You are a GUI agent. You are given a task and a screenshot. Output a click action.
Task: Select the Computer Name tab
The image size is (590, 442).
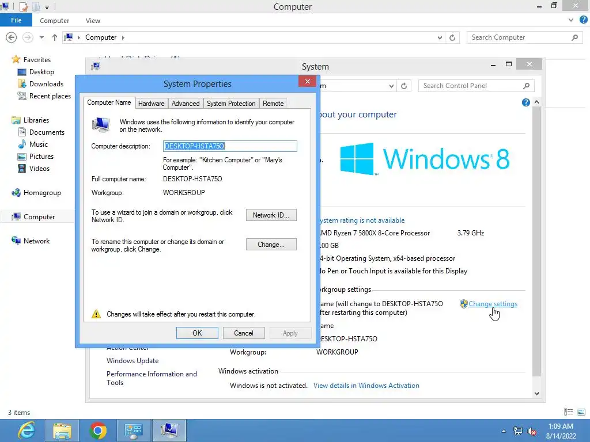click(109, 102)
